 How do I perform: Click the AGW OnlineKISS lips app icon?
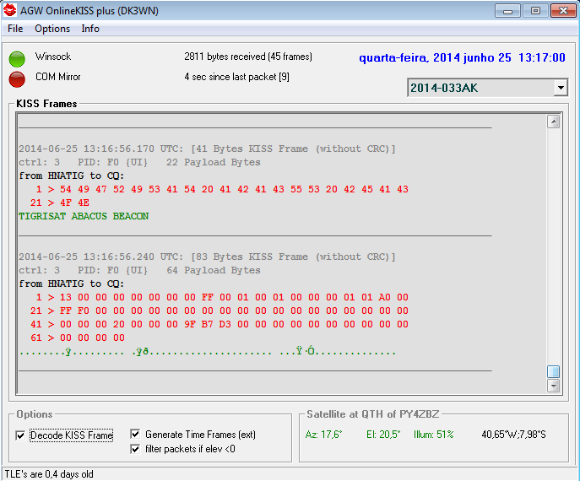[x=10, y=10]
